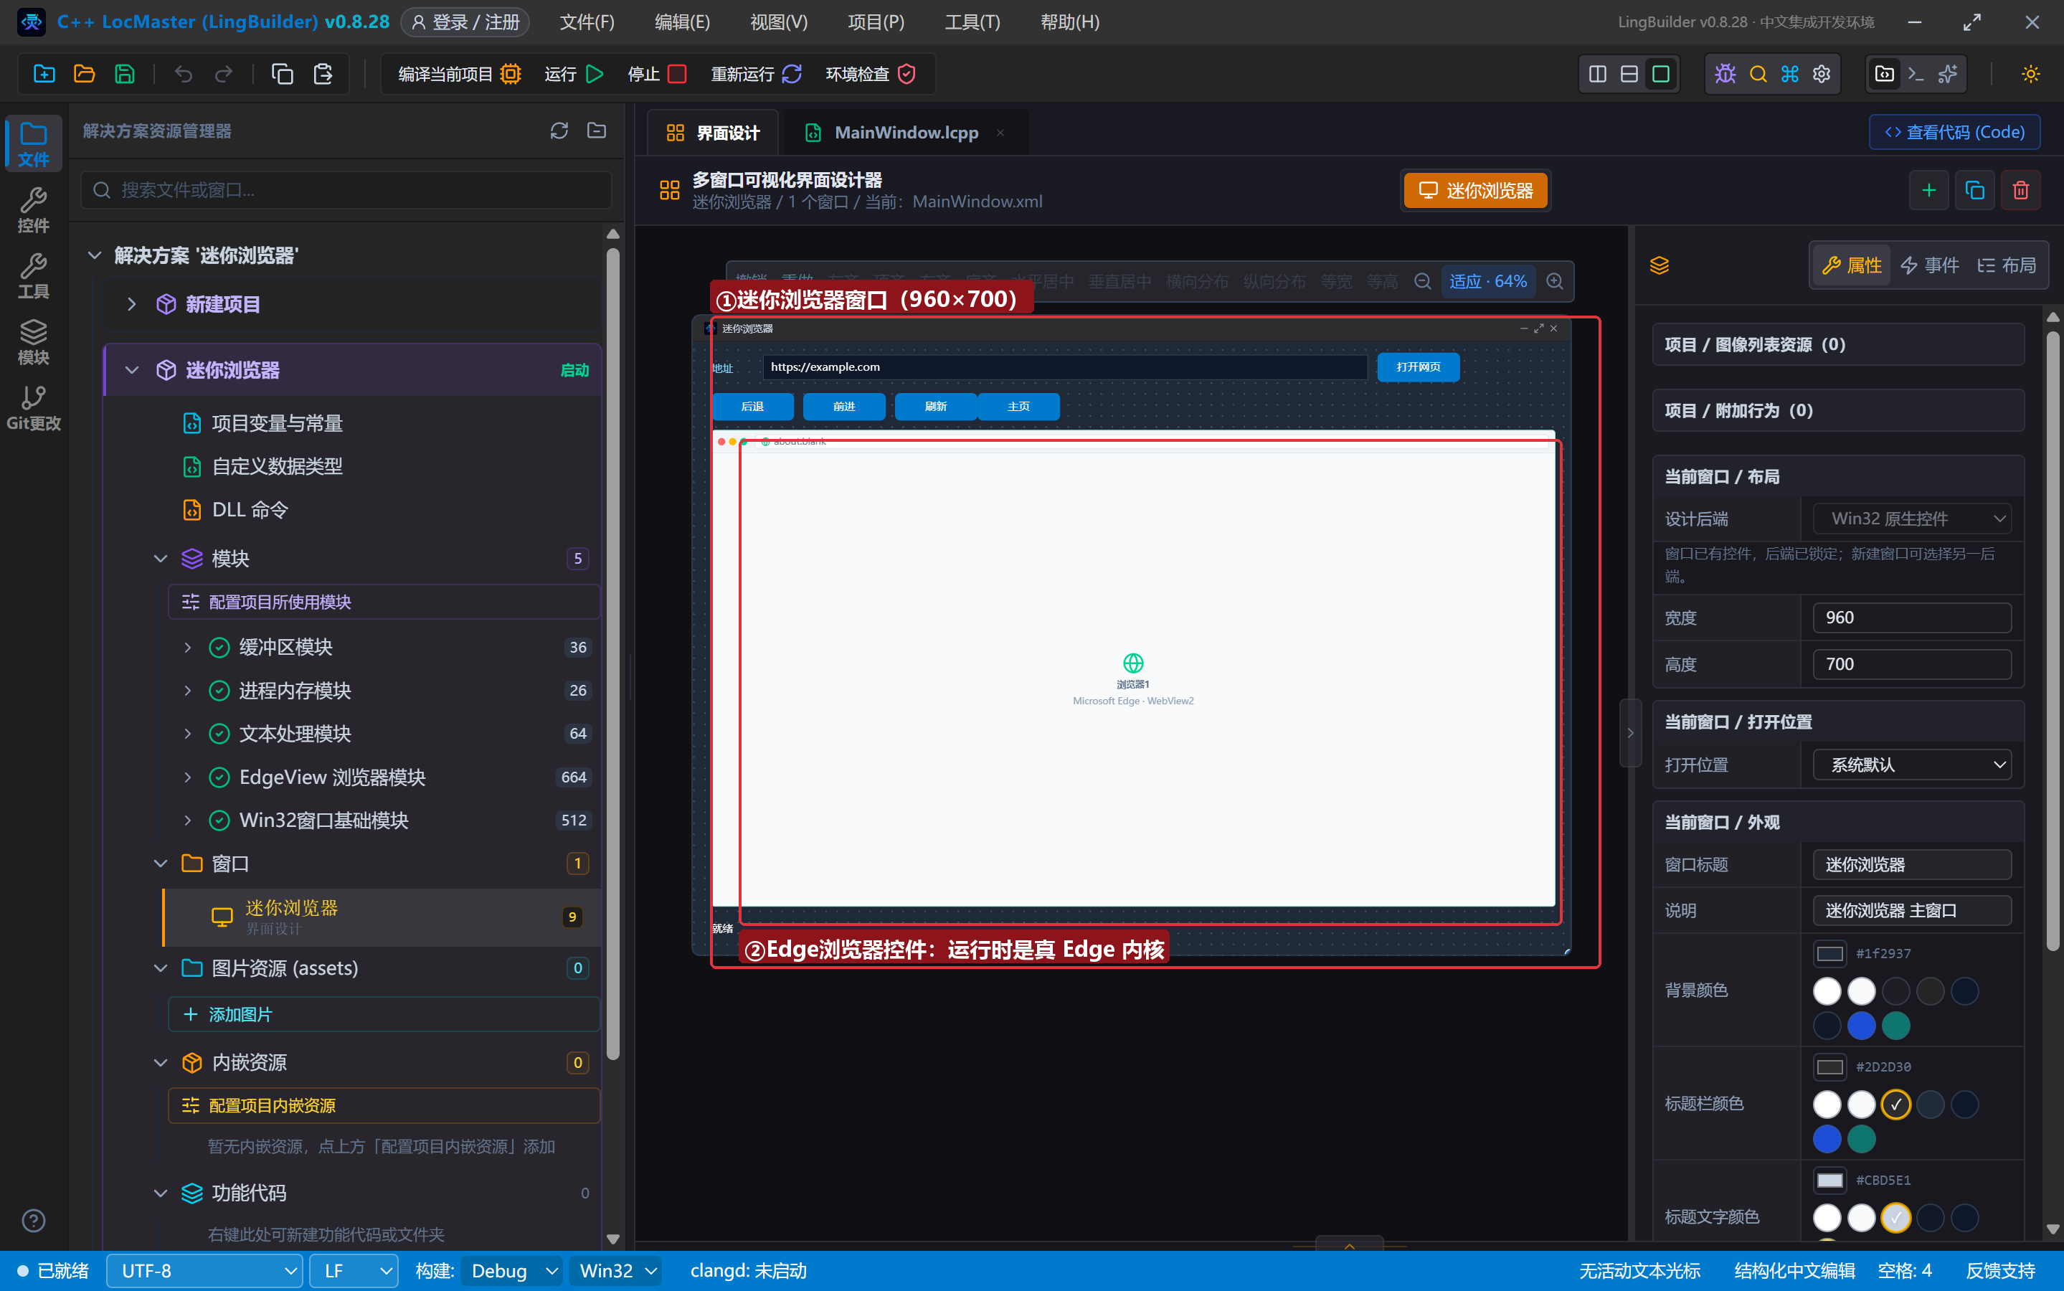Pick the blue title bar color swatch
The height and width of the screenshot is (1291, 2064).
(1827, 1138)
